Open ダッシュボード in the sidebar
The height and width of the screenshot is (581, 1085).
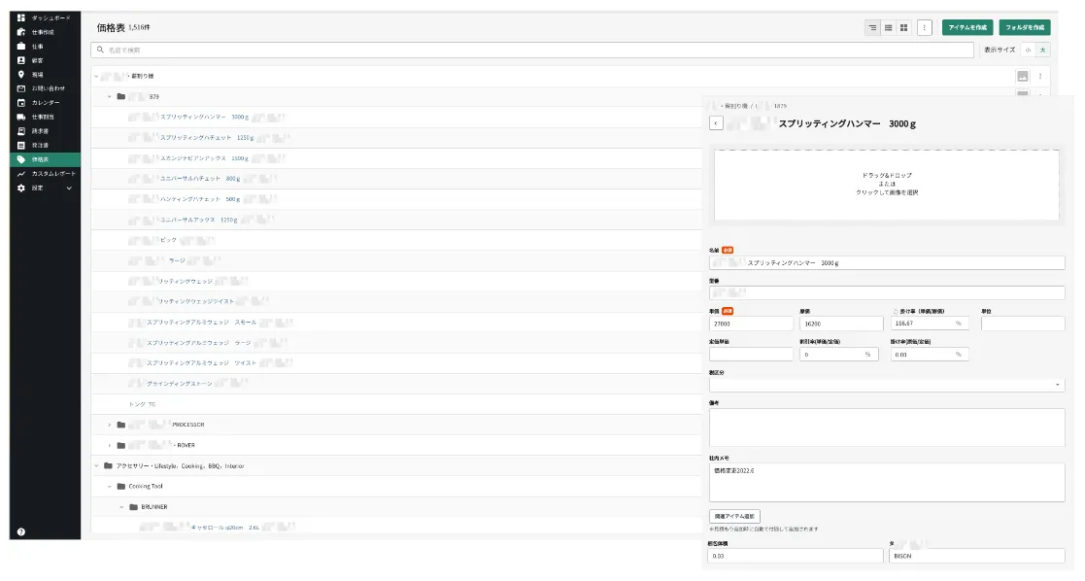coord(45,18)
